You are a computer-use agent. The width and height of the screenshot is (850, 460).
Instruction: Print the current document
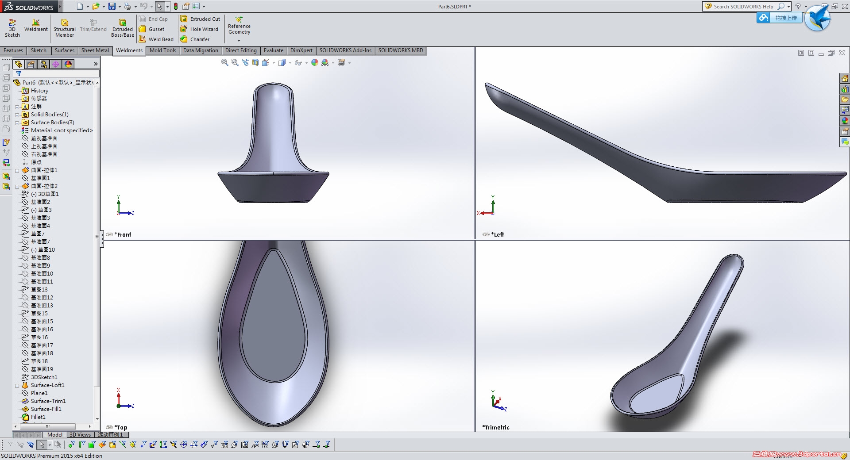[x=127, y=6]
